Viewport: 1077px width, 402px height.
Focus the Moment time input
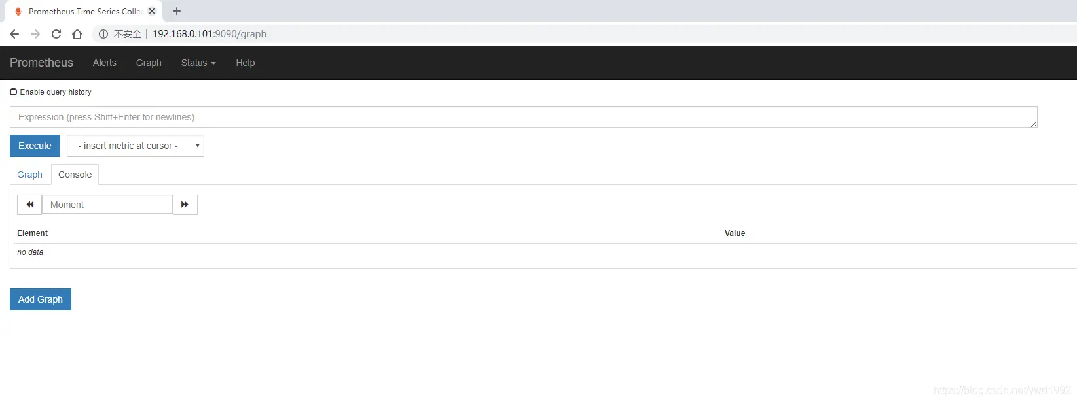click(x=107, y=205)
